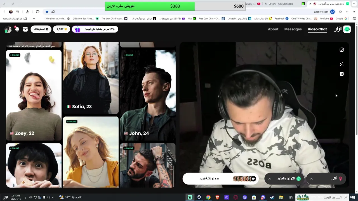Open the 1 kilo silver to Jorda... bookmark

point(57,19)
